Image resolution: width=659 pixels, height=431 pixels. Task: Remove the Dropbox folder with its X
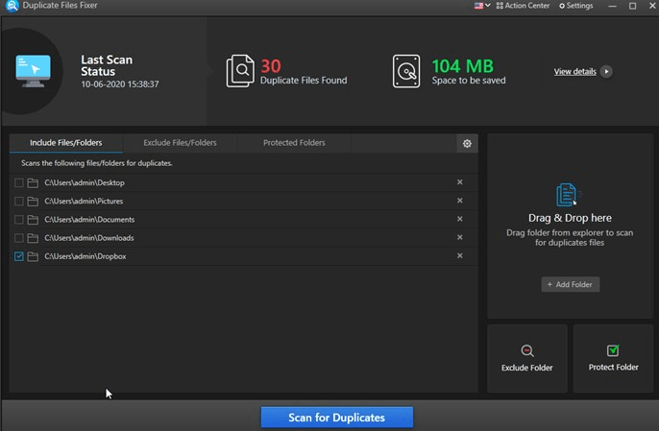[x=460, y=256]
